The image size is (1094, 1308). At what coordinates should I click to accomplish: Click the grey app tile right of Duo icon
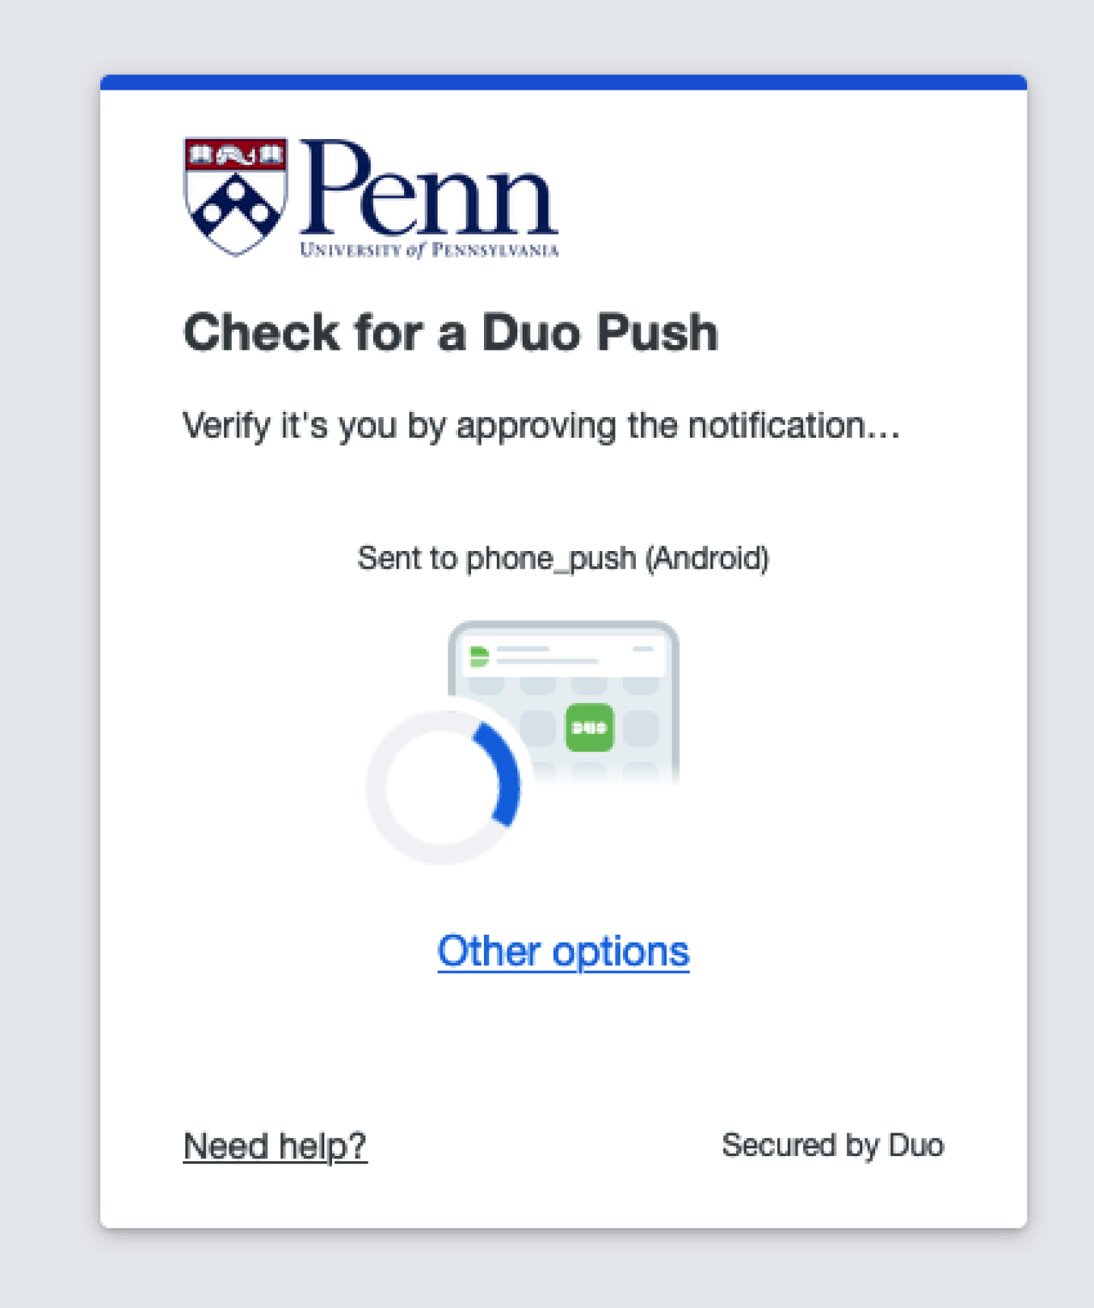coord(640,728)
